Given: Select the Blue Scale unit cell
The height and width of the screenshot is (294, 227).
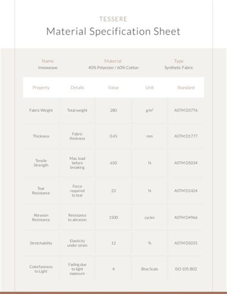Looking at the screenshot, I should tap(149, 269).
